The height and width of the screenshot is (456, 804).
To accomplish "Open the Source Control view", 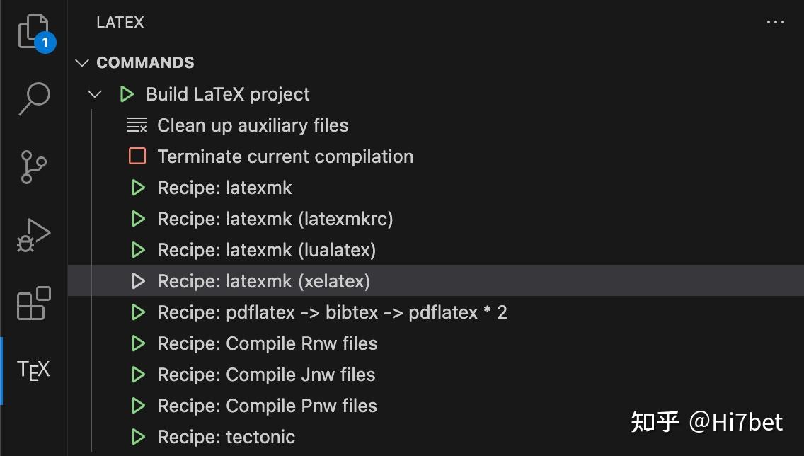I will [x=33, y=167].
